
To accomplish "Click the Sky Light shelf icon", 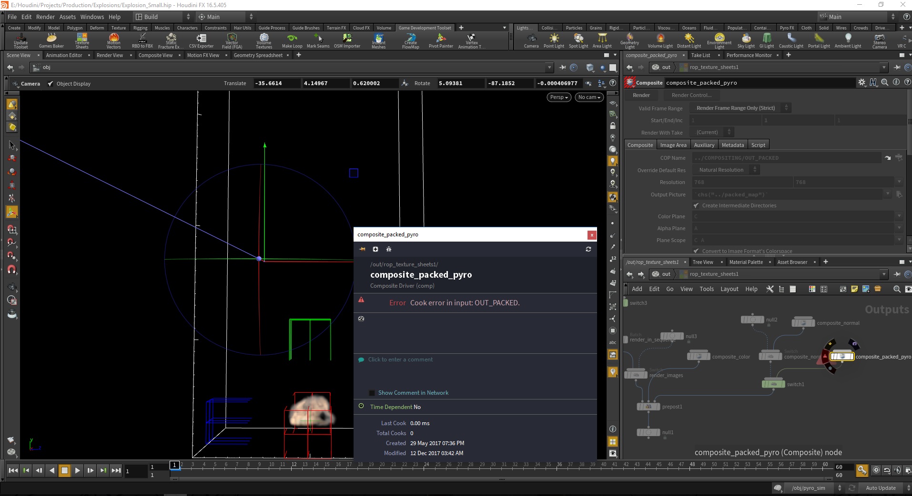I will point(746,41).
